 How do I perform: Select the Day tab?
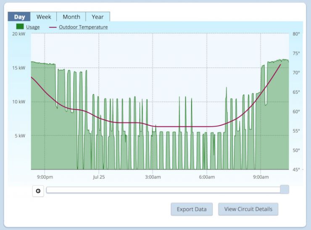19,17
